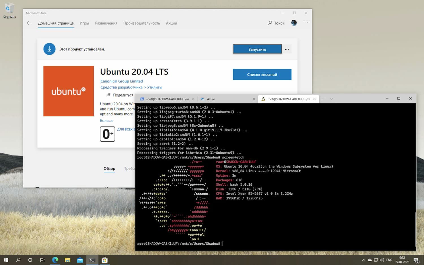Expand hidden icons in the system tray

pyautogui.click(x=364, y=260)
